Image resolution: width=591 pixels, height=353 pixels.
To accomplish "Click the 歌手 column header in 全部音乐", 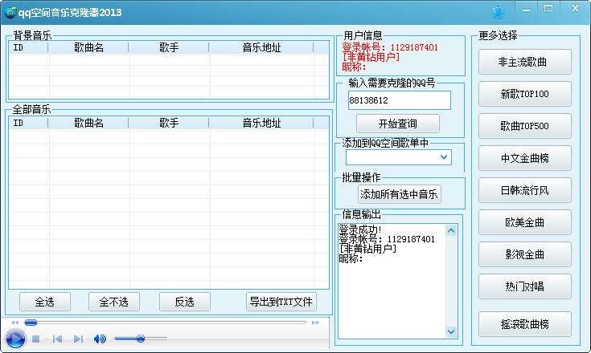I will point(169,123).
